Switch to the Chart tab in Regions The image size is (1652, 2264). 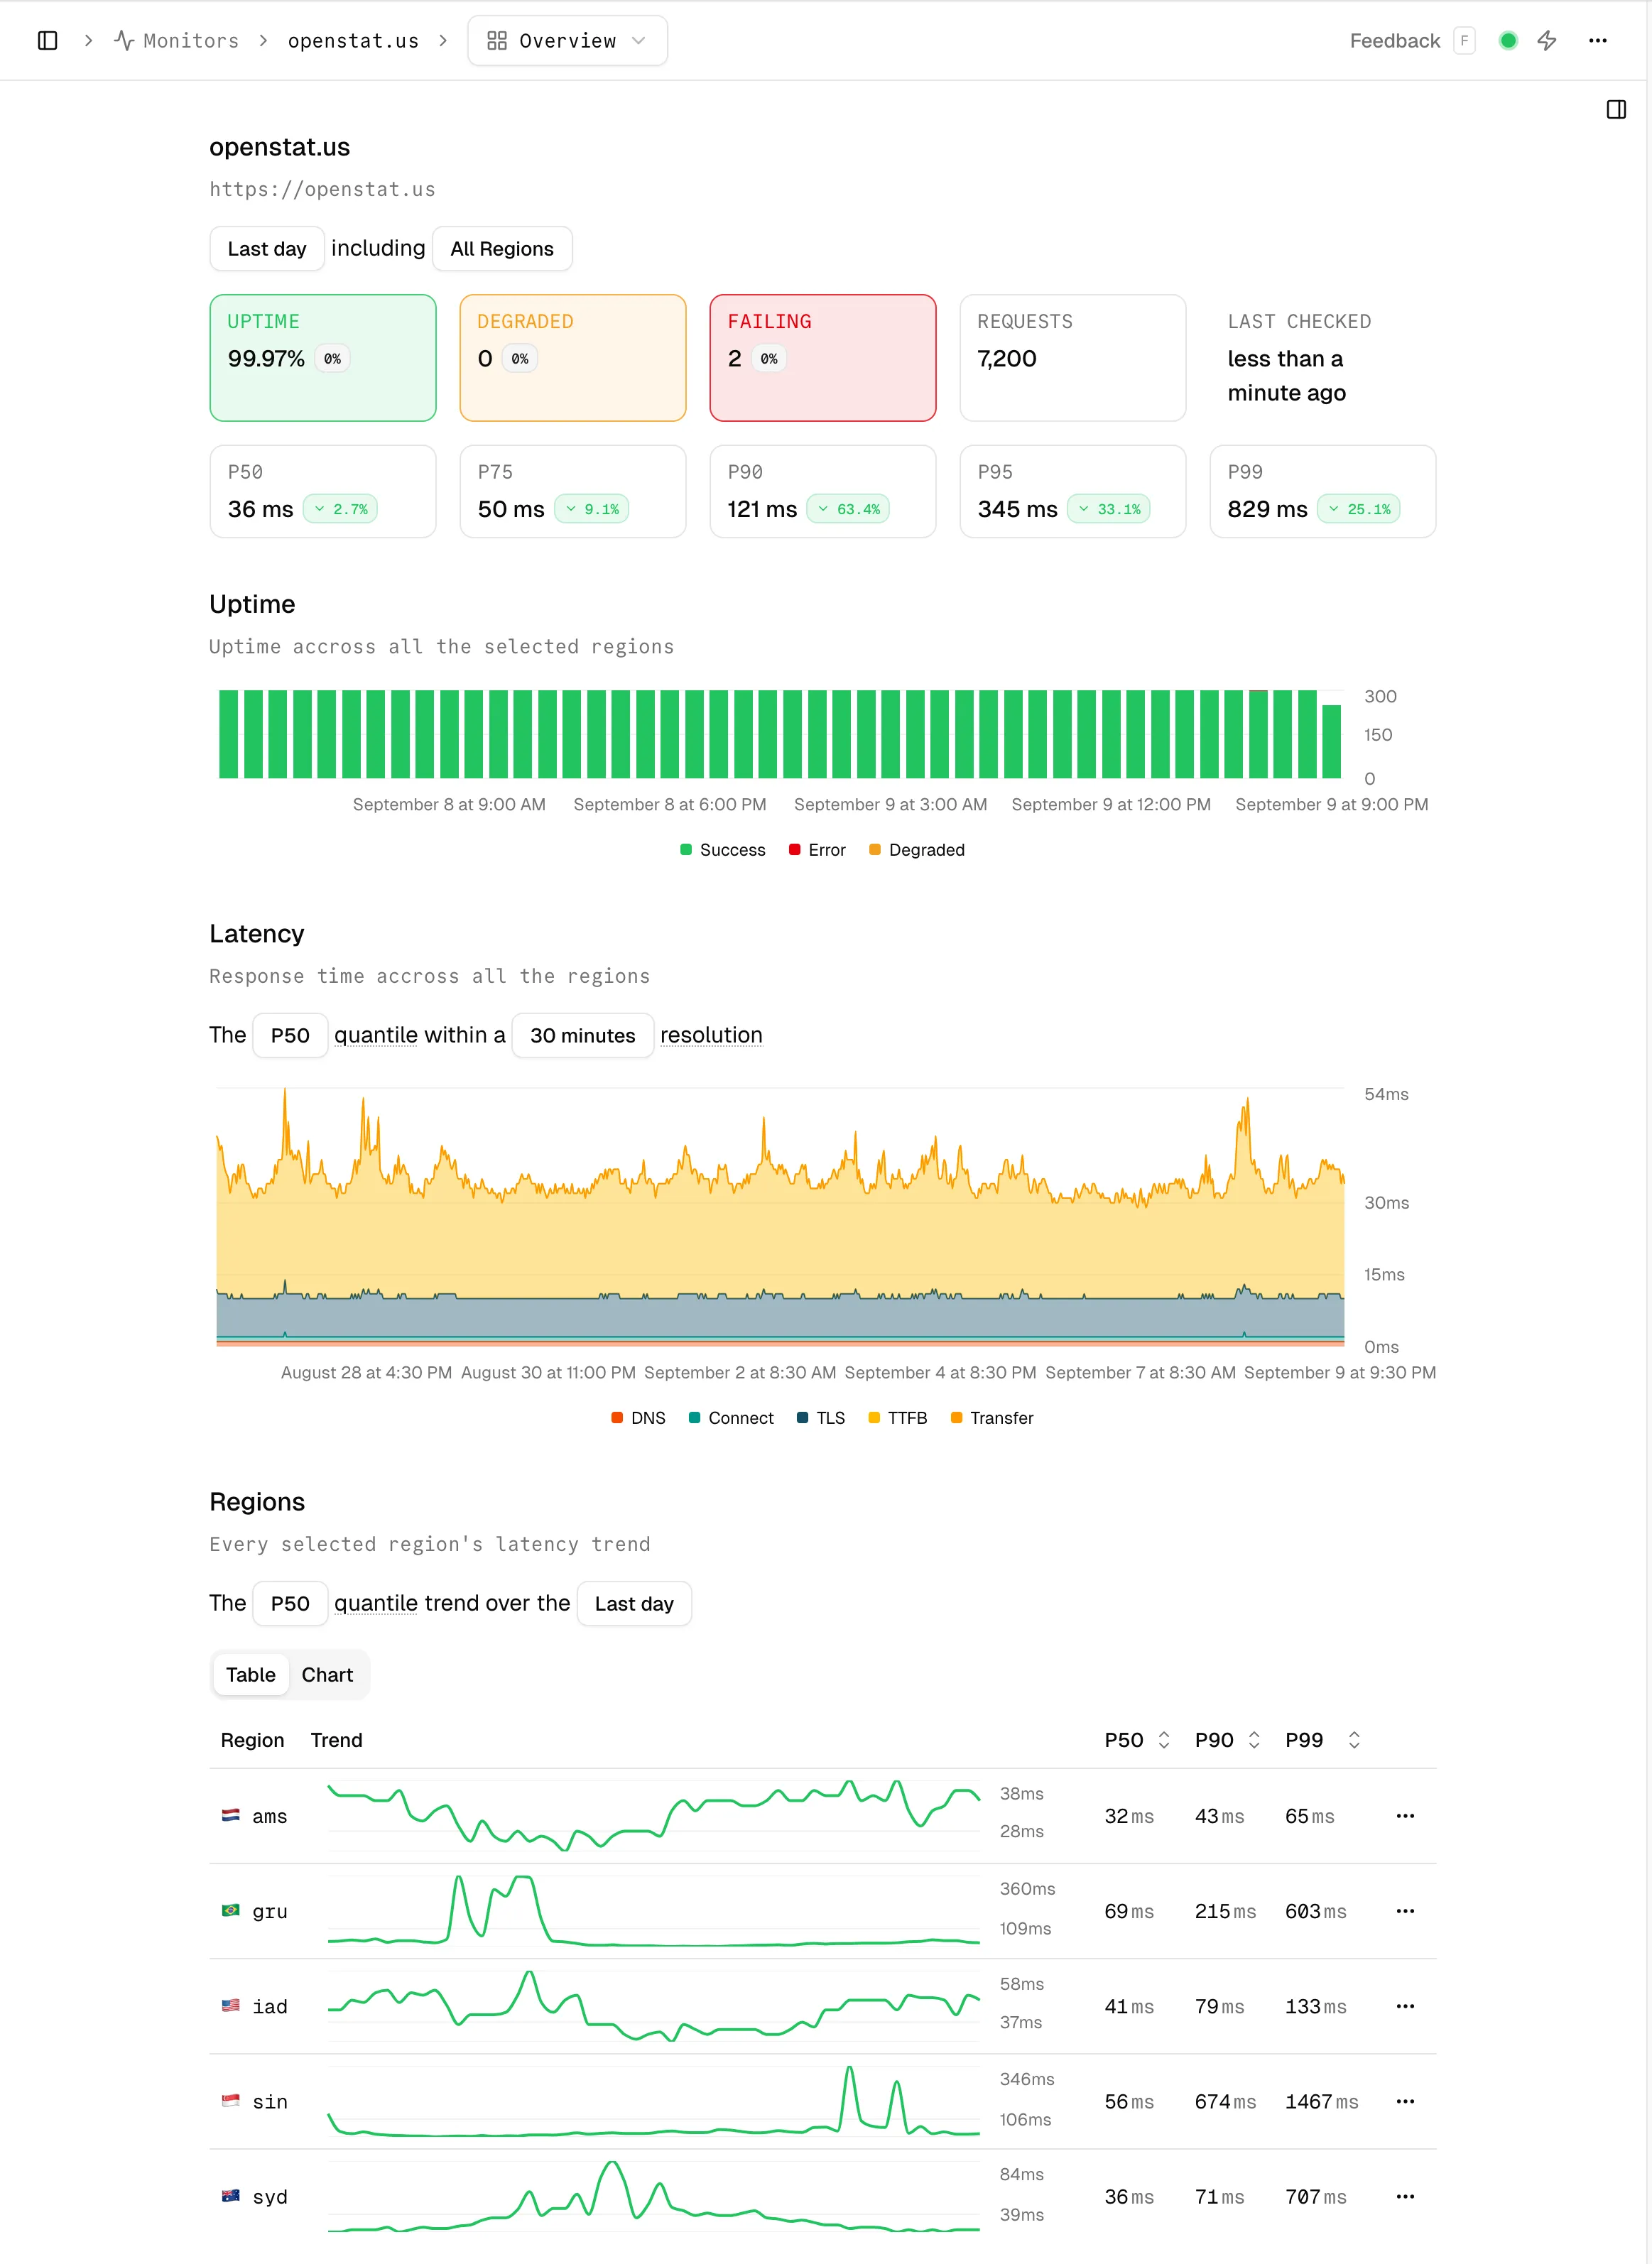(327, 1675)
